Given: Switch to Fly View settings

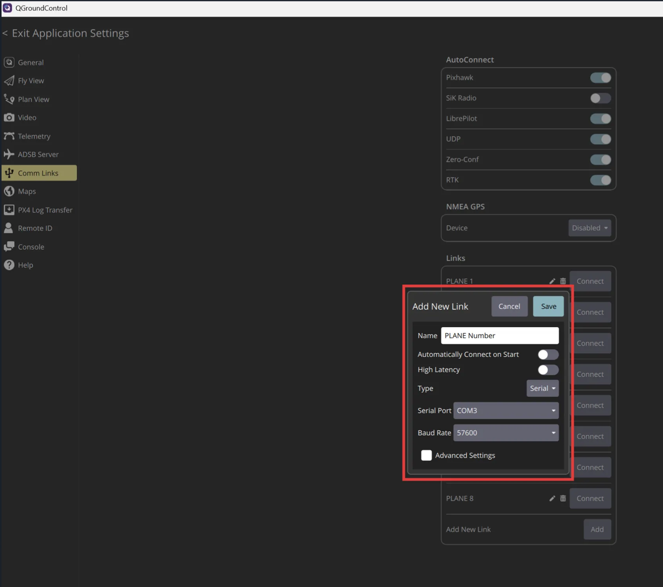Looking at the screenshot, I should [x=39, y=81].
